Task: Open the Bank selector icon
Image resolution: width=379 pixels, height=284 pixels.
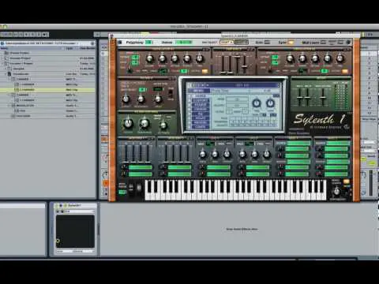Action: [x=267, y=42]
